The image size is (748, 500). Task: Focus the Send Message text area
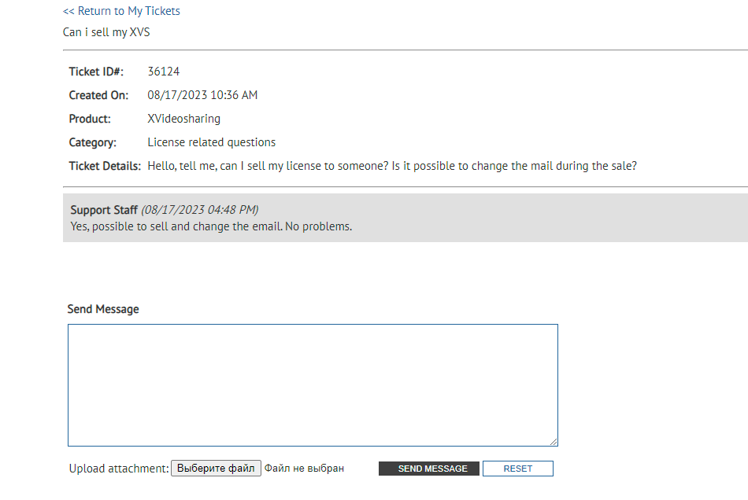pyautogui.click(x=313, y=385)
